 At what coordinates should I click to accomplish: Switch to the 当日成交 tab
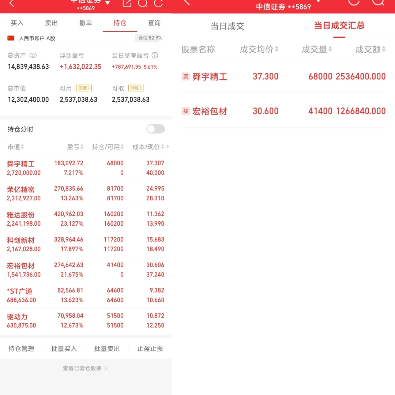[x=227, y=26]
